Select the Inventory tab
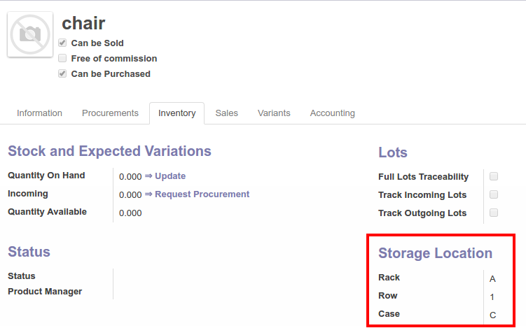Viewport: 526px width, 328px height. tap(177, 113)
